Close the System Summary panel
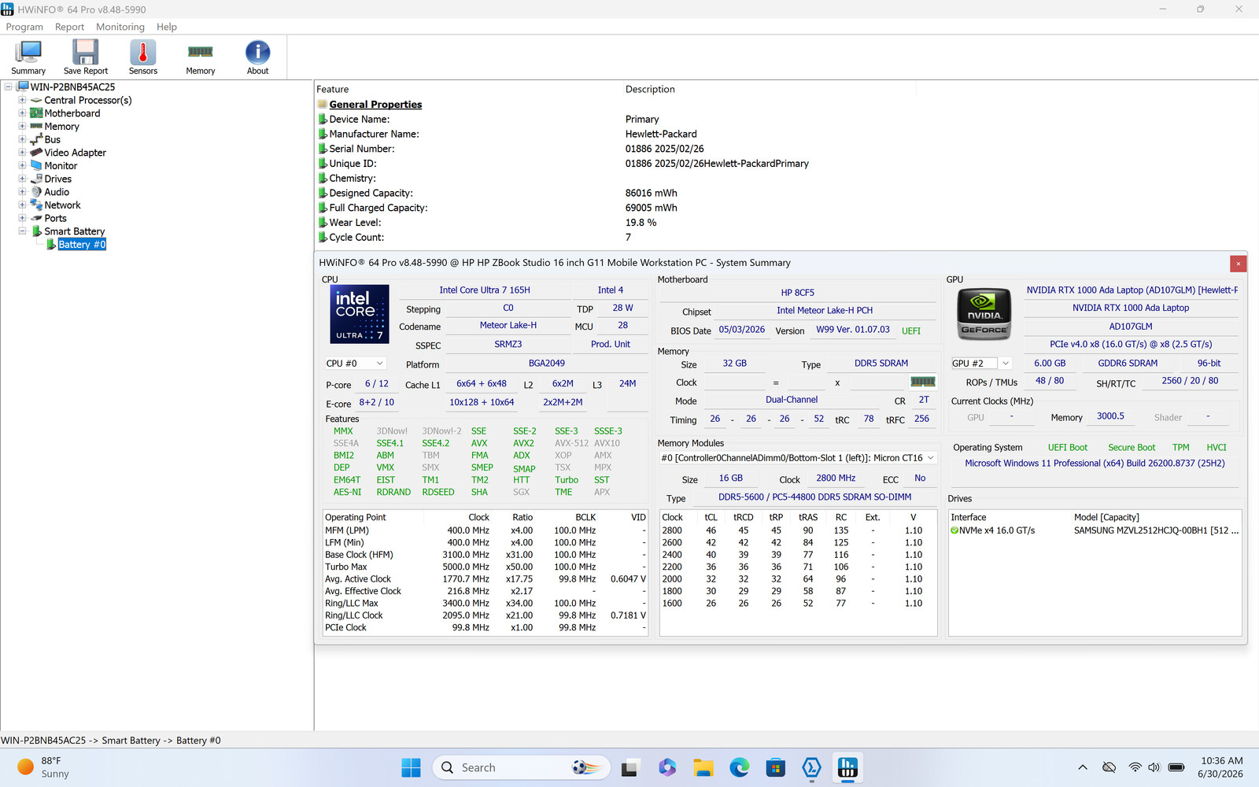This screenshot has height=787, width=1259. coord(1238,264)
